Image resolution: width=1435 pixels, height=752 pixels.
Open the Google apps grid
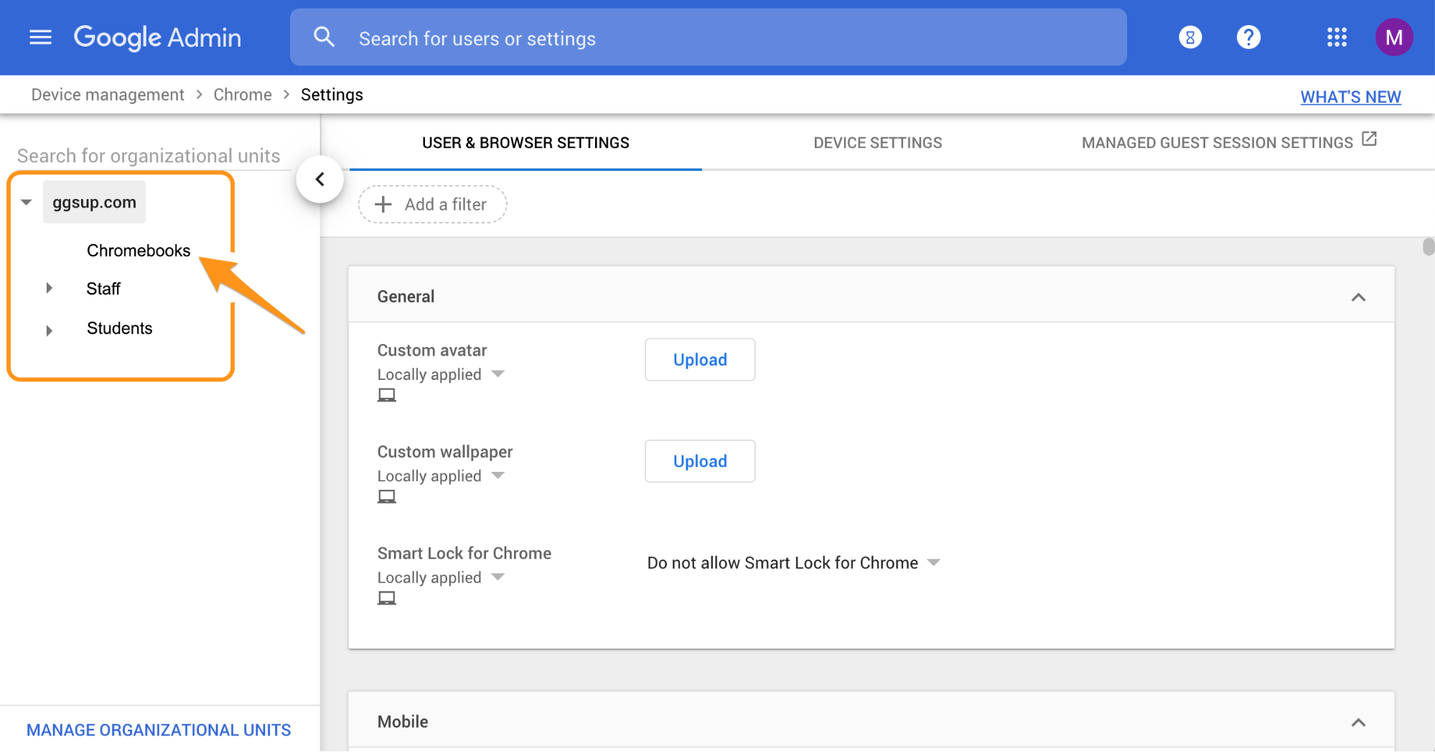1337,37
